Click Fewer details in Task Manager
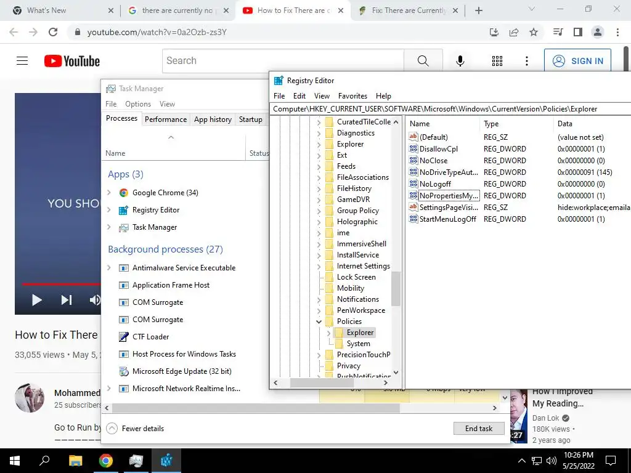Screen dimensions: 631x473 136,429
